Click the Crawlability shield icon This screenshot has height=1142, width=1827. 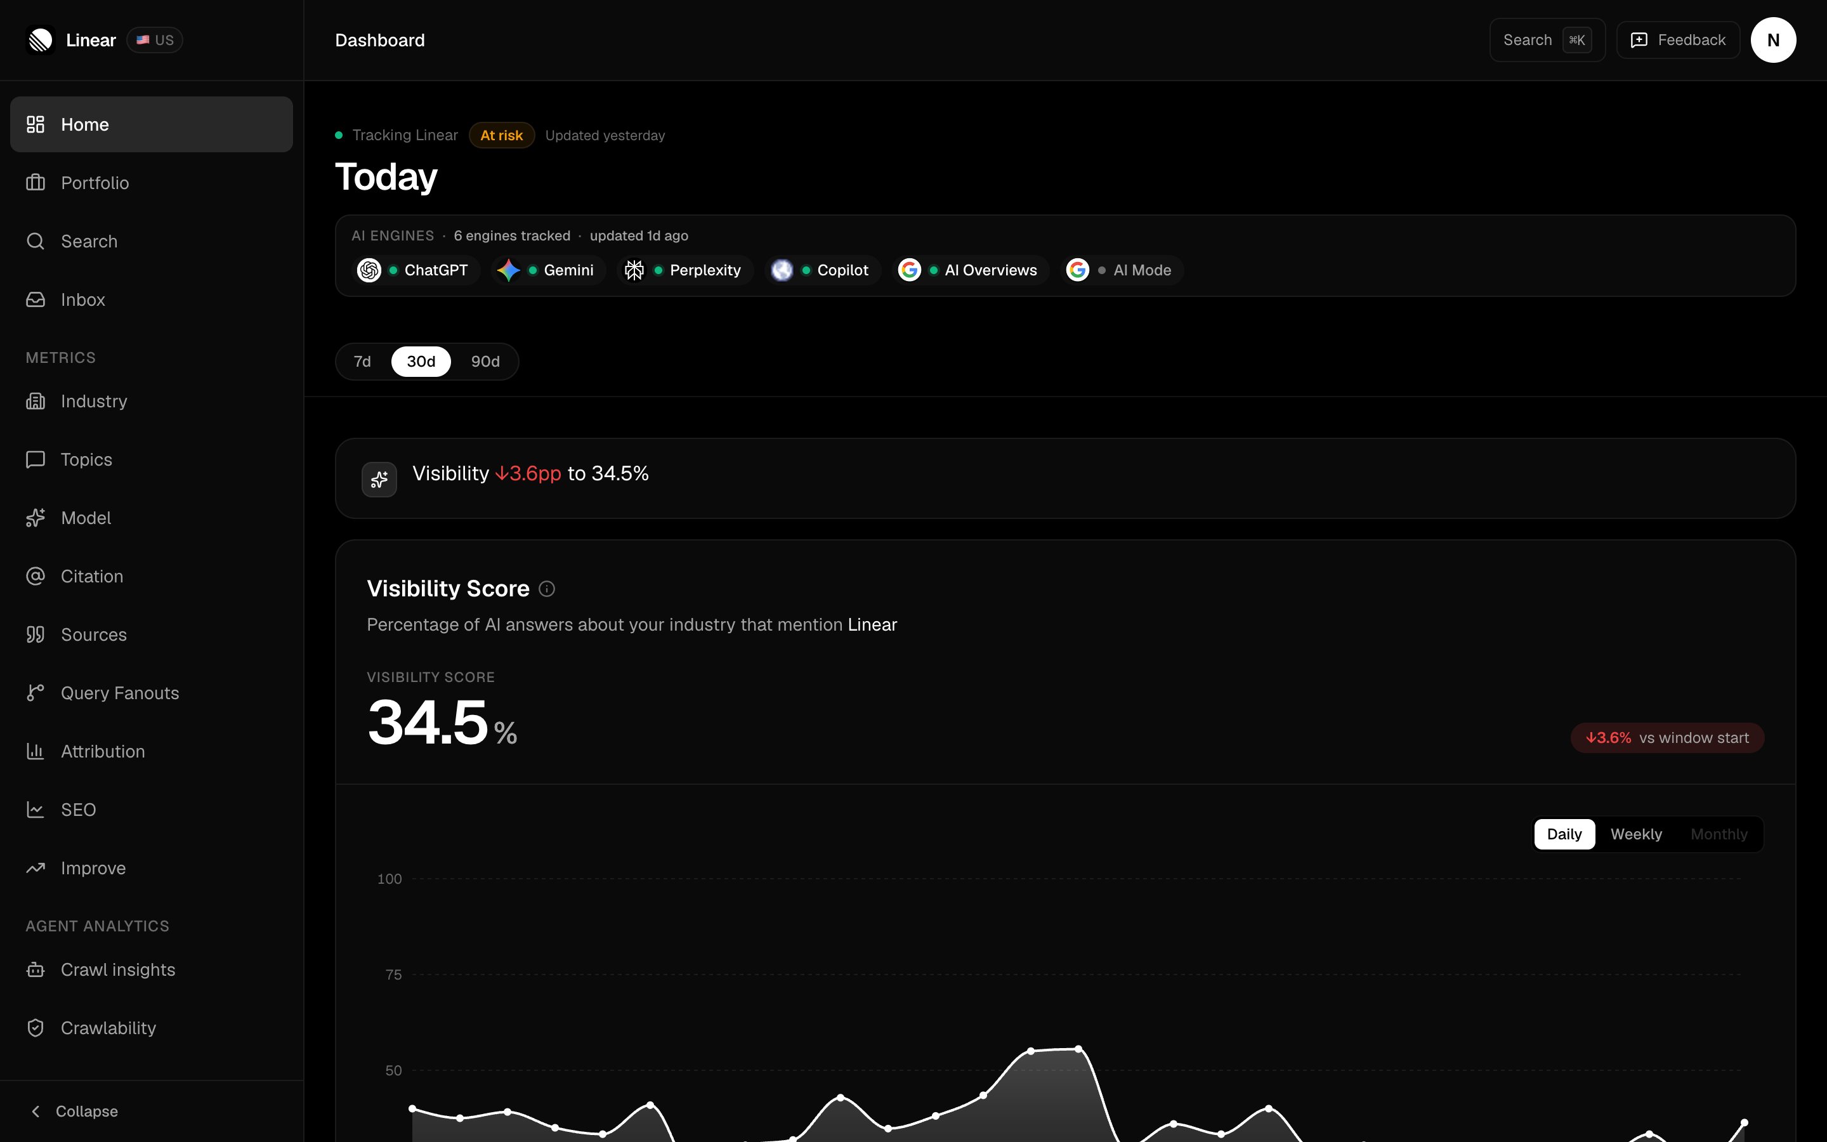coord(36,1028)
